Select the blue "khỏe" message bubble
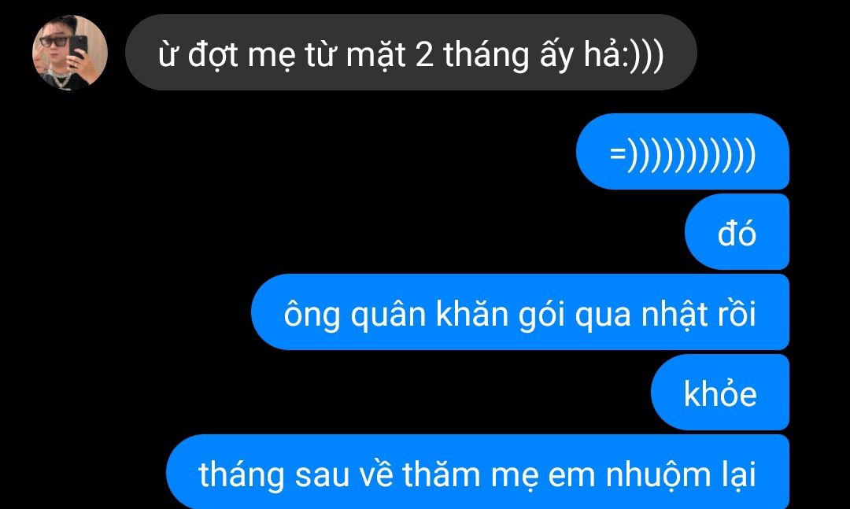This screenshot has width=850, height=509. tap(720, 393)
